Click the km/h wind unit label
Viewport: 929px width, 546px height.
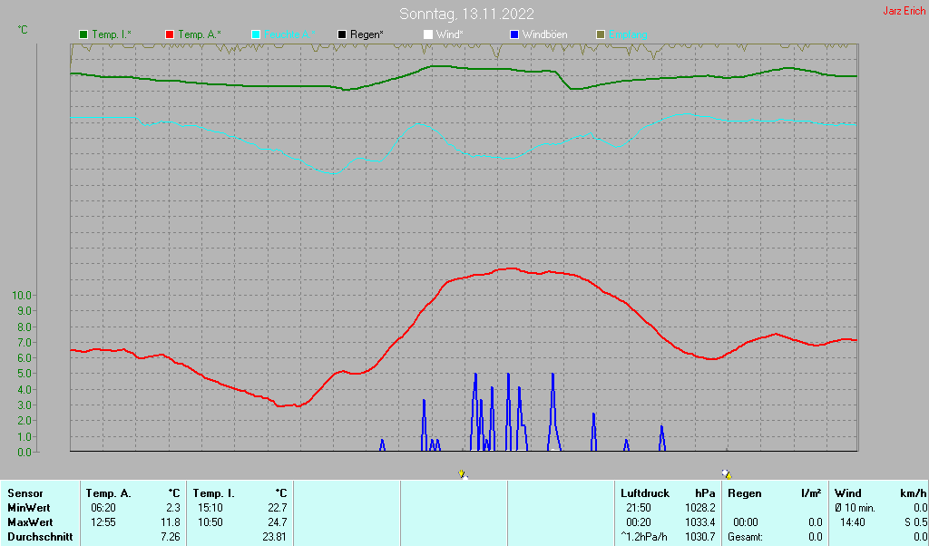click(x=913, y=493)
